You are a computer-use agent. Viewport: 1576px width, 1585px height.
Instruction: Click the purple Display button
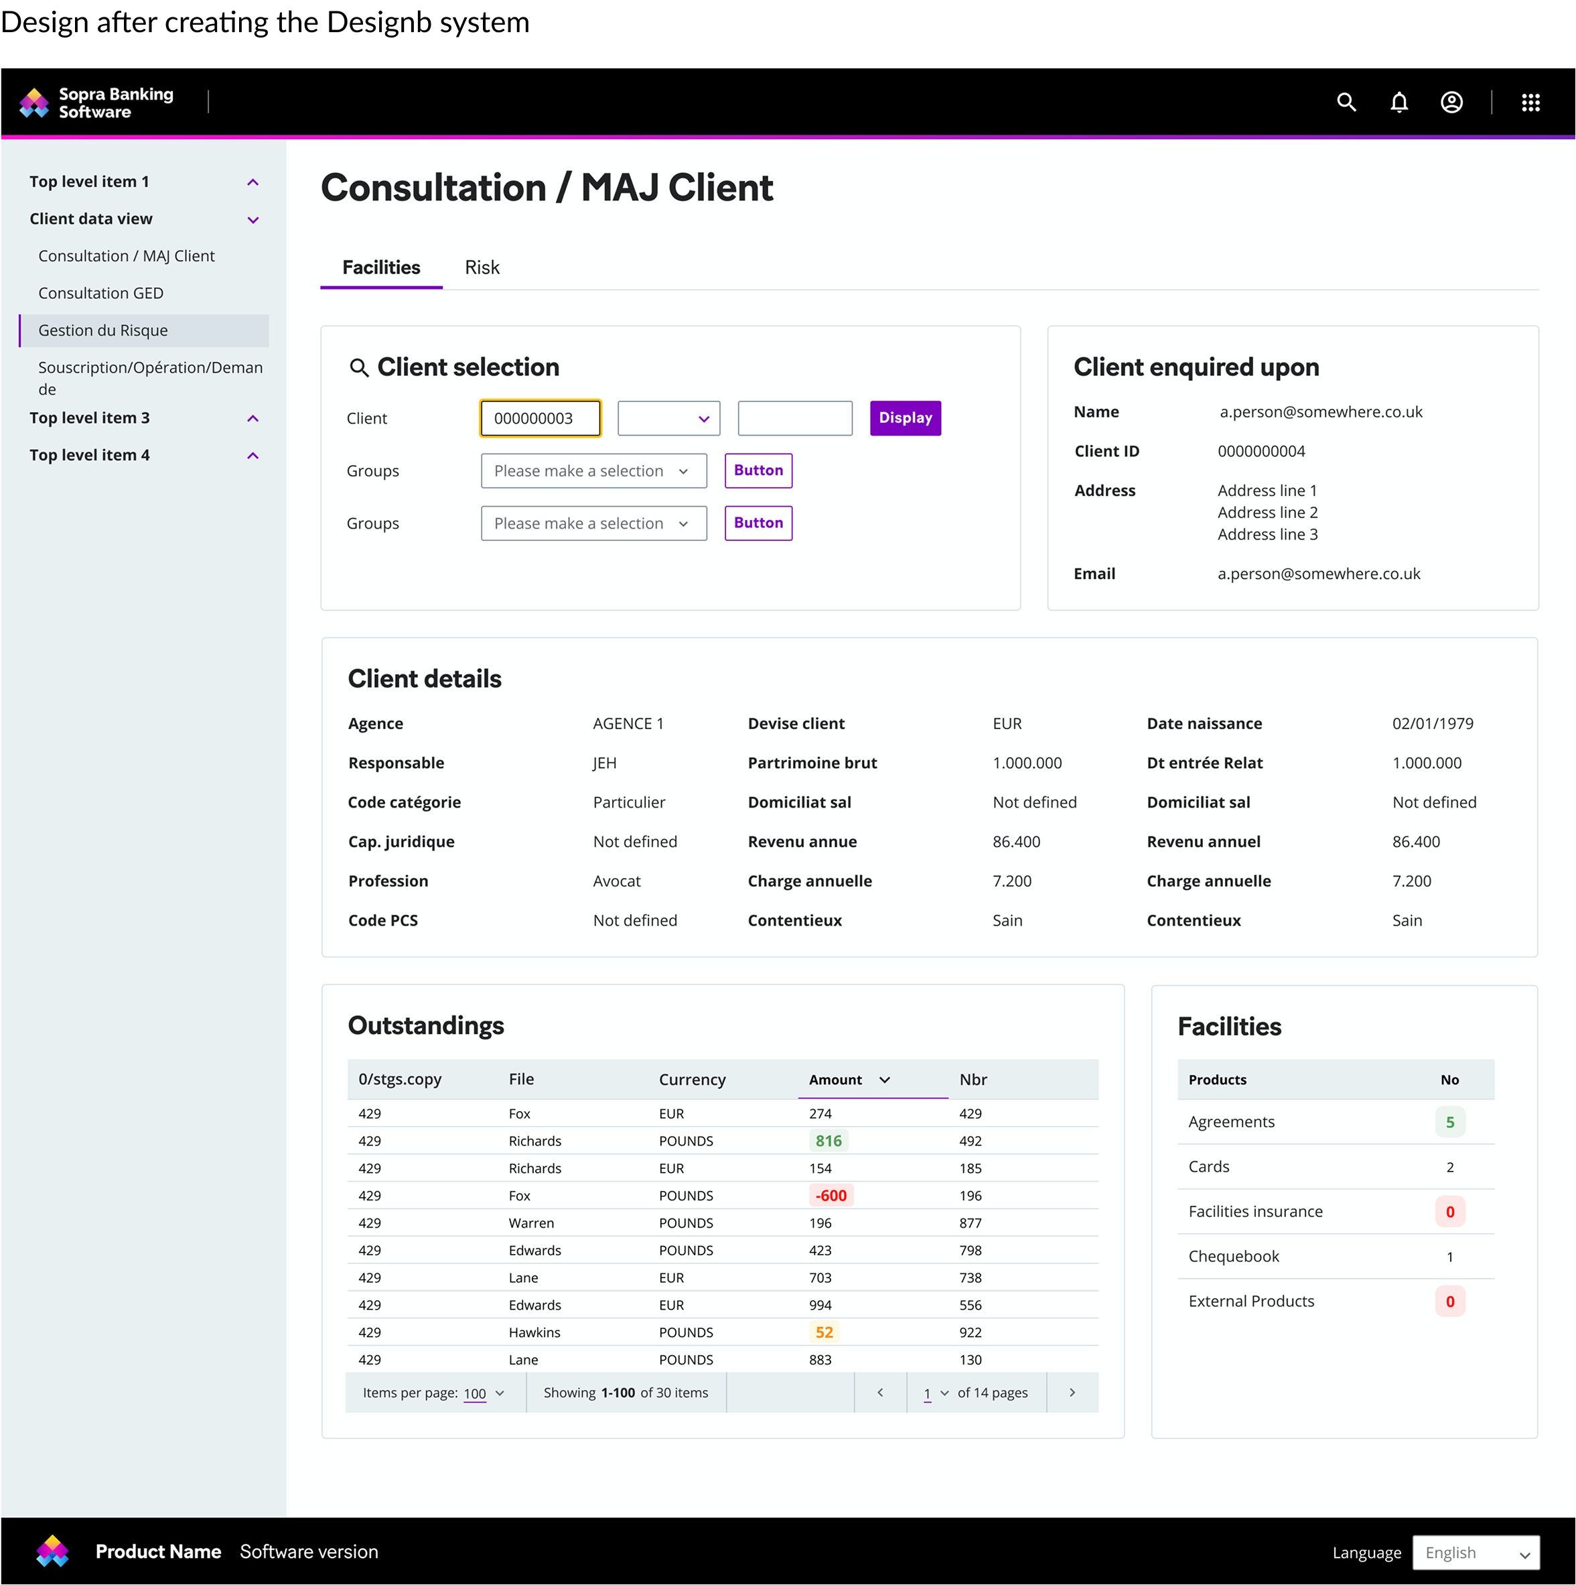pyautogui.click(x=906, y=418)
